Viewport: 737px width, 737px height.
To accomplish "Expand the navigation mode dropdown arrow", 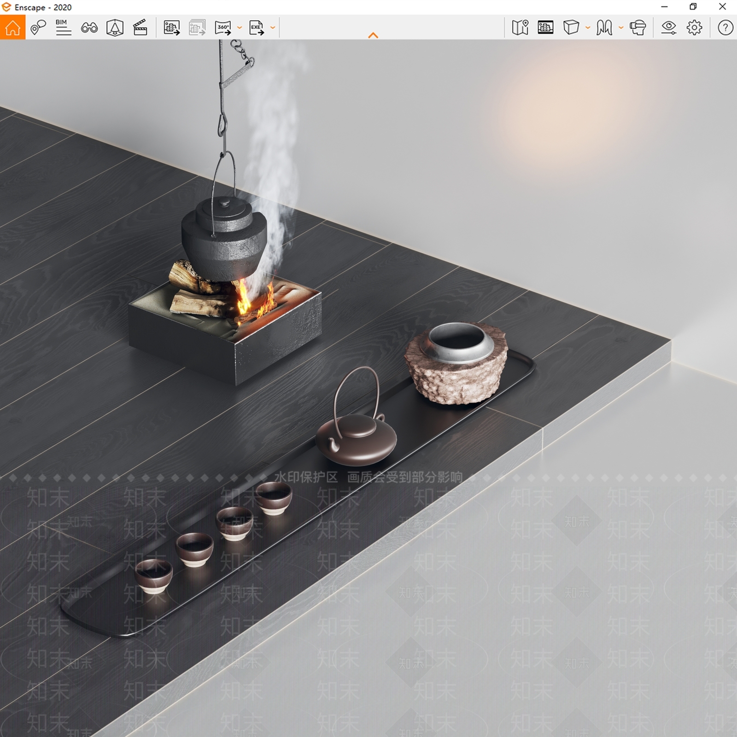I will (621, 28).
